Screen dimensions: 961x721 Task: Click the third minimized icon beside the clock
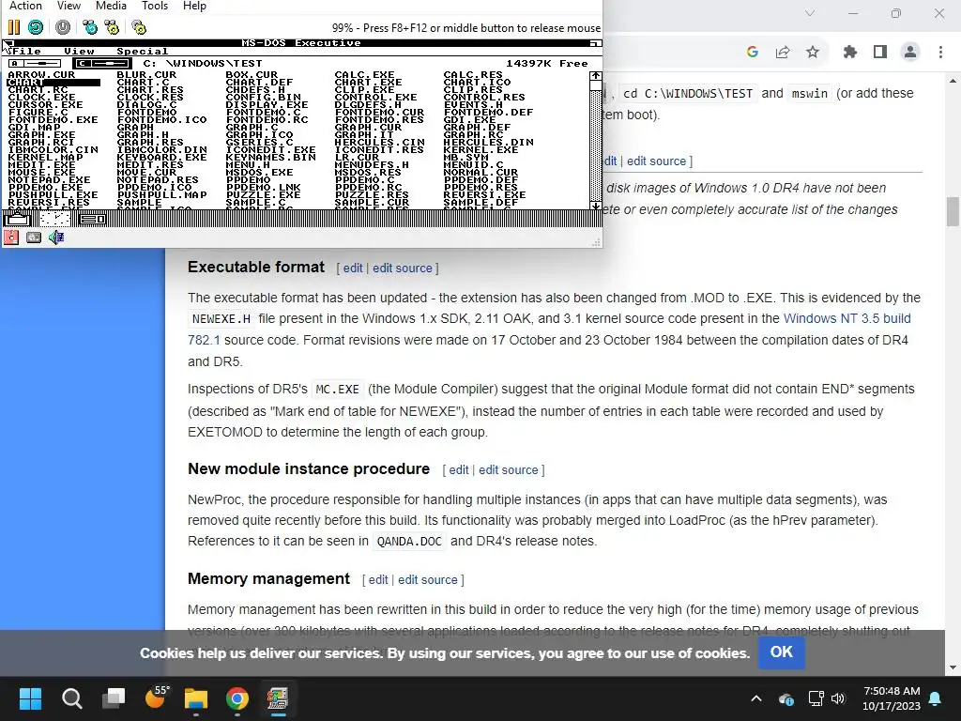[93, 219]
